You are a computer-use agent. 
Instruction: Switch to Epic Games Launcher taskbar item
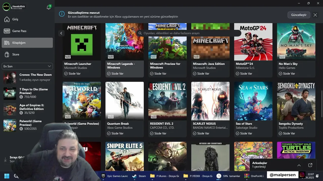pyautogui.click(x=114, y=176)
